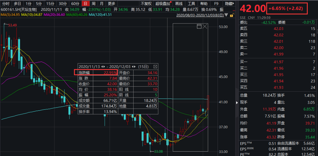Open the 工具 menu
This screenshot has height=156, width=318.
coord(191,4)
